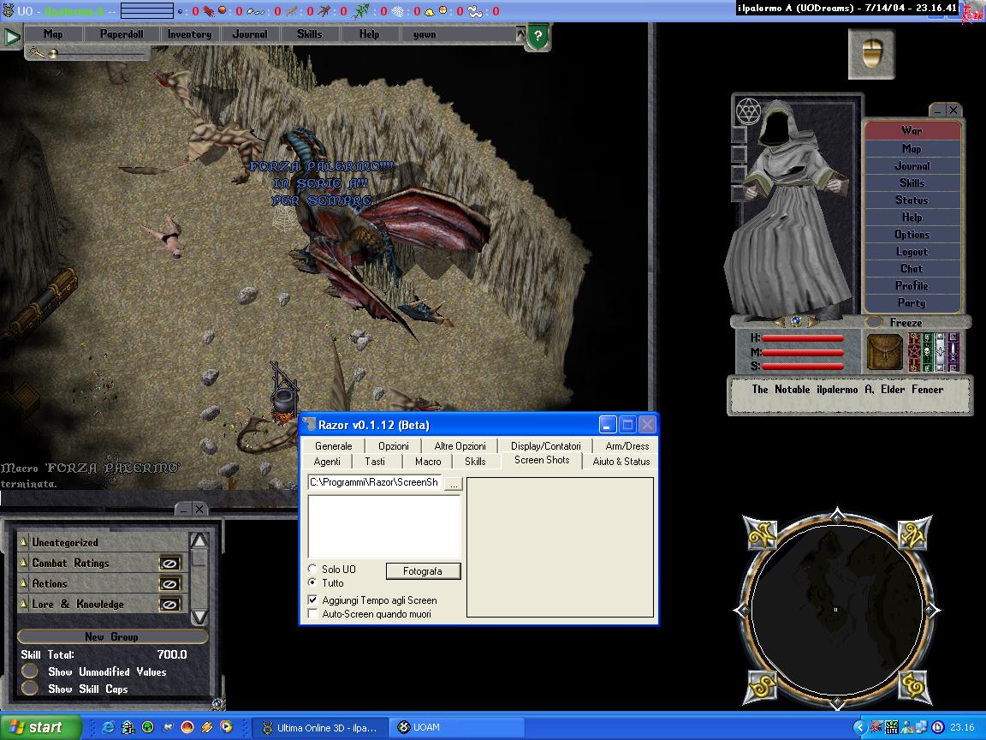
Task: Click the green play arrow on the menu bar
Action: [11, 36]
